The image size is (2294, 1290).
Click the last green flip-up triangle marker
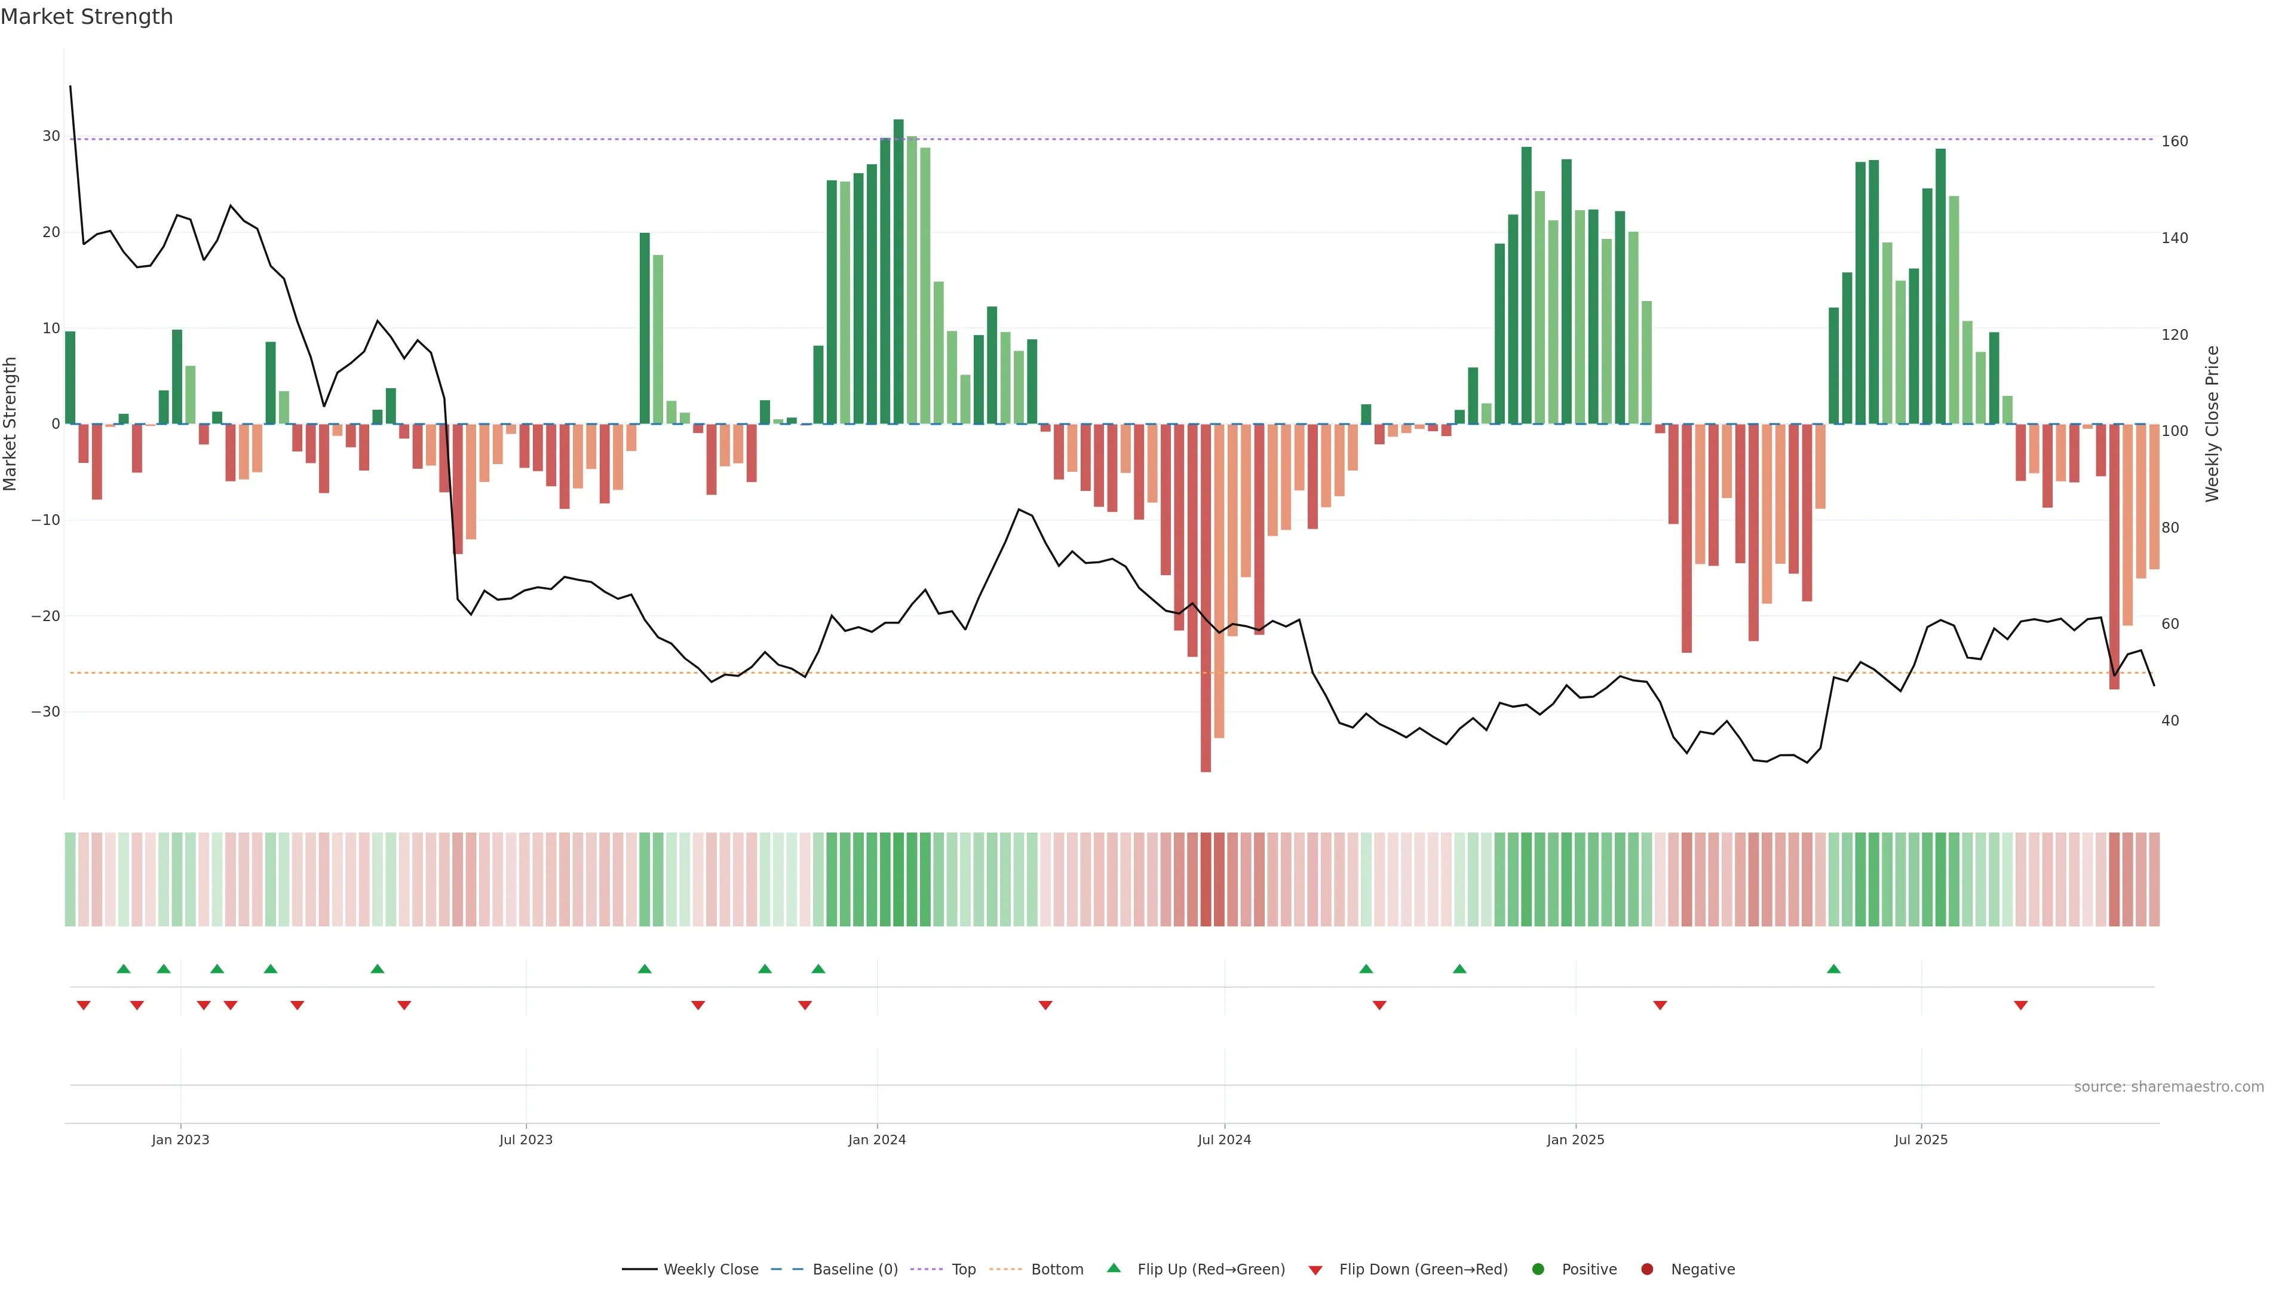point(1833,969)
